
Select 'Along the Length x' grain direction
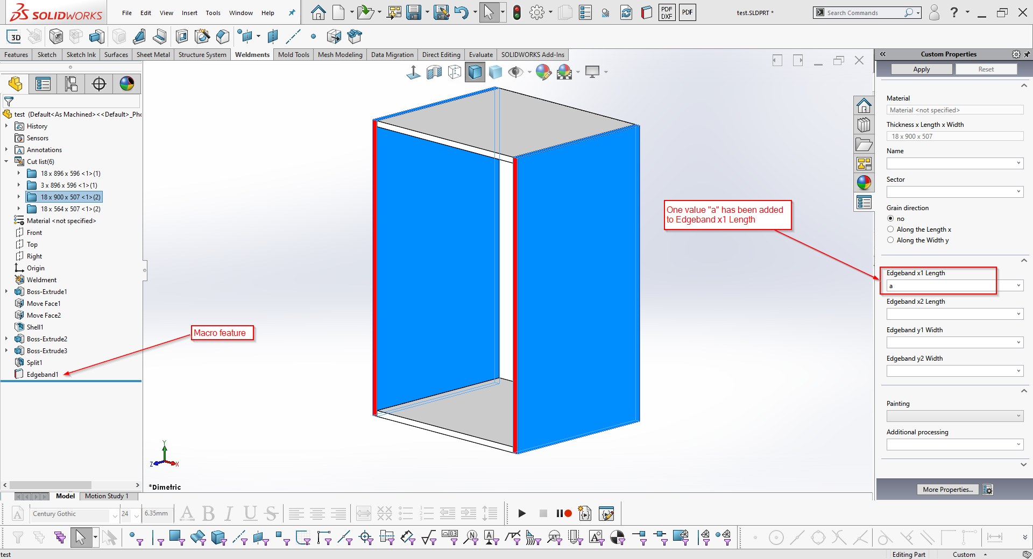click(x=890, y=230)
